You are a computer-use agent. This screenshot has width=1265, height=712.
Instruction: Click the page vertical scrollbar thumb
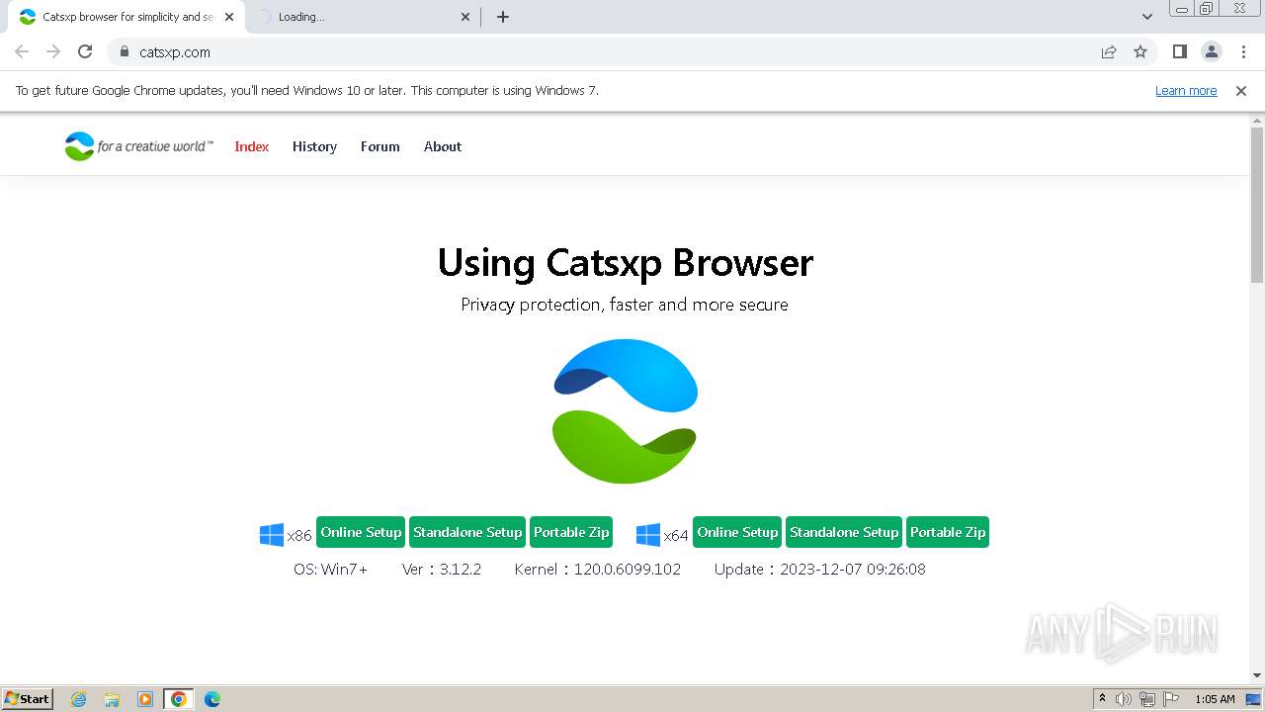(x=1257, y=205)
